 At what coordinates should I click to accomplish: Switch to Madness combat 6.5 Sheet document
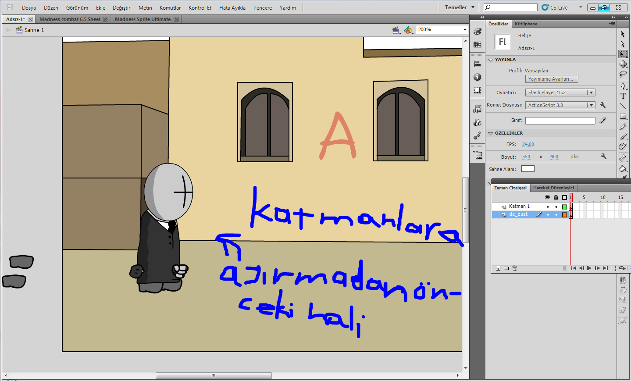point(70,19)
